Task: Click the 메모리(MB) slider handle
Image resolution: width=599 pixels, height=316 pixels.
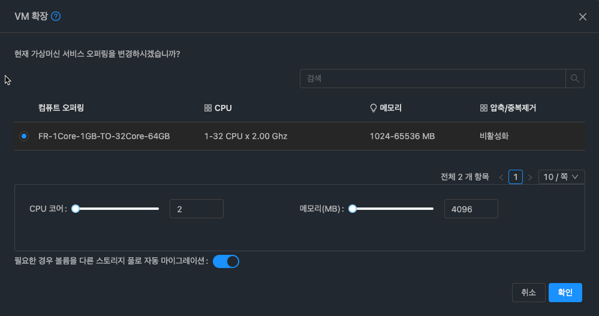Action: [353, 209]
